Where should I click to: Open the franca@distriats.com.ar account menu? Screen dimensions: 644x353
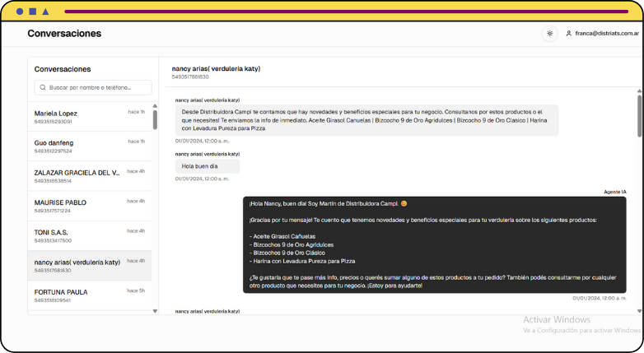(x=607, y=34)
